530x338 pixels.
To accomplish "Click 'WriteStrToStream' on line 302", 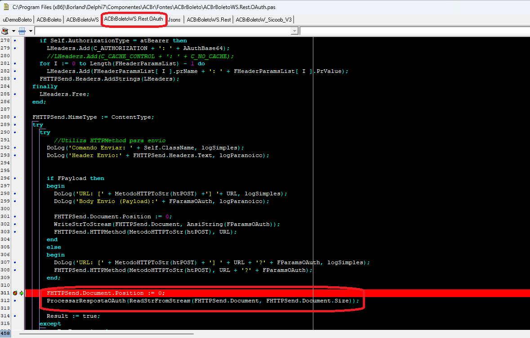I will coord(82,224).
